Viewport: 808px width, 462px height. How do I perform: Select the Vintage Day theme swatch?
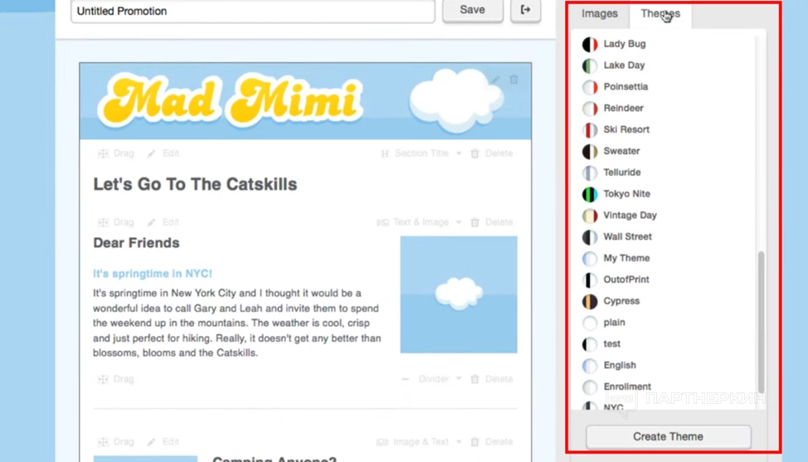[x=590, y=216]
